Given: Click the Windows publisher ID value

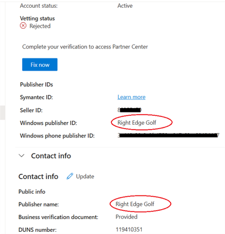Looking at the screenshot, I should (x=137, y=123).
